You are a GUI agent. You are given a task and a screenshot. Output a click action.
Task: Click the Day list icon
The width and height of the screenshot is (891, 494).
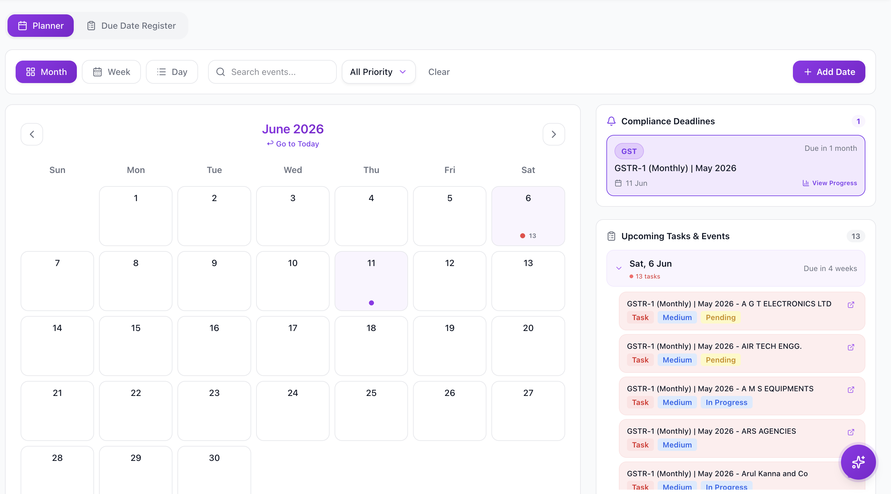161,72
